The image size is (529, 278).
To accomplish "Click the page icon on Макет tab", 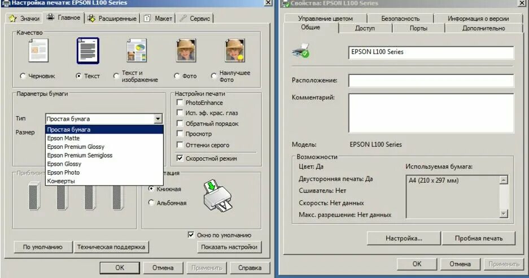I will (x=147, y=19).
